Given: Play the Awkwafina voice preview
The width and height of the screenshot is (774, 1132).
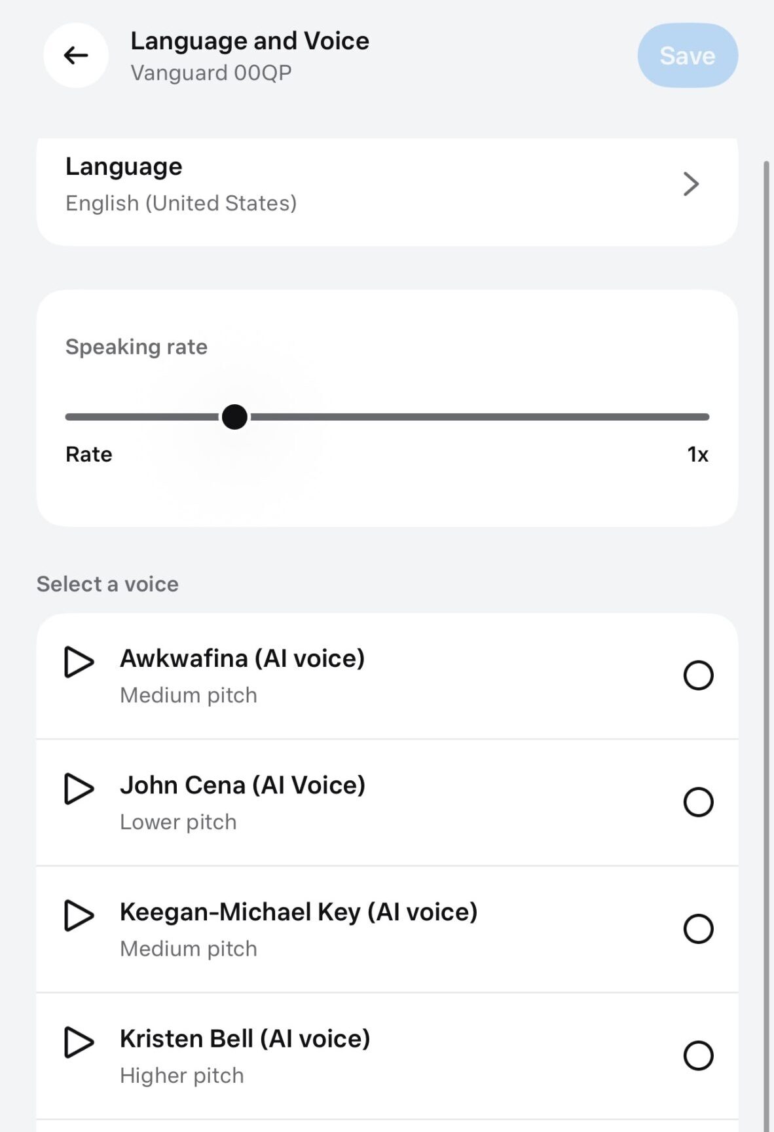Looking at the screenshot, I should point(79,662).
